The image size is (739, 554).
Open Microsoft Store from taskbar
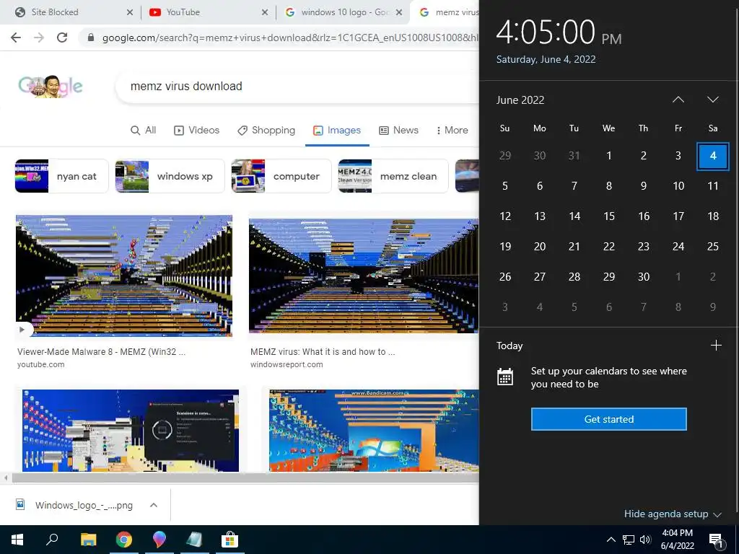[229, 540]
